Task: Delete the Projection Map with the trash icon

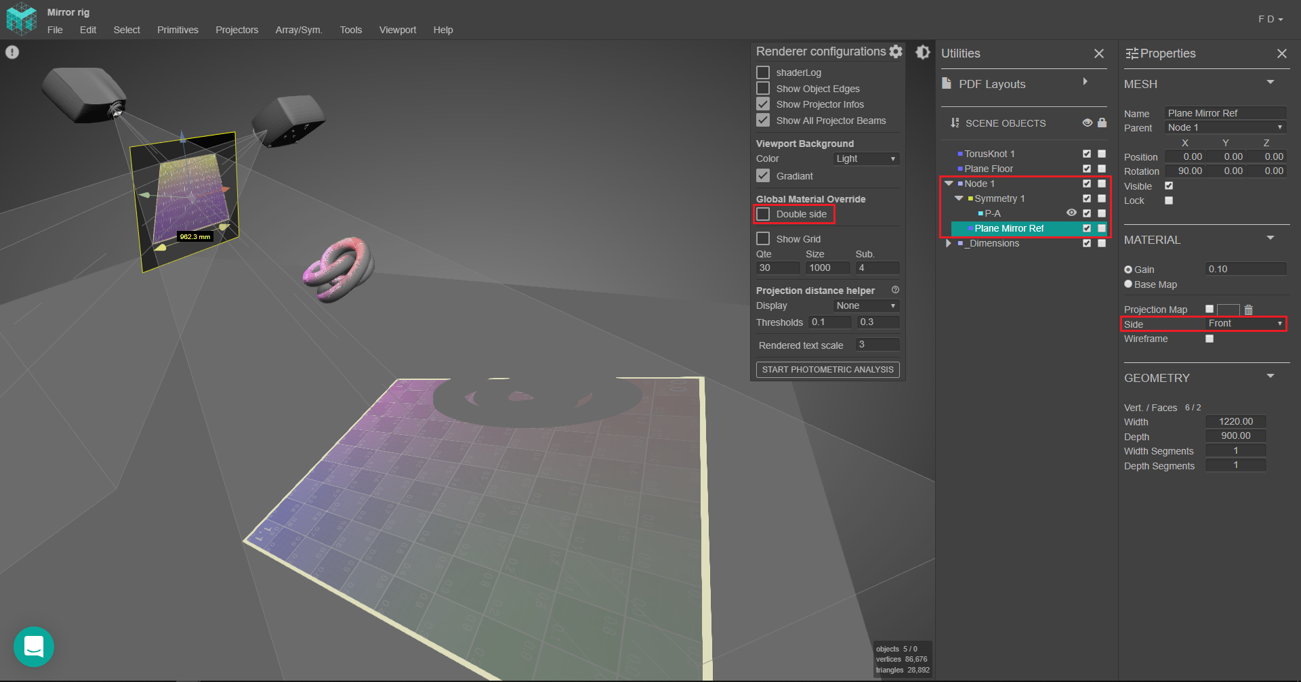Action: point(1248,310)
